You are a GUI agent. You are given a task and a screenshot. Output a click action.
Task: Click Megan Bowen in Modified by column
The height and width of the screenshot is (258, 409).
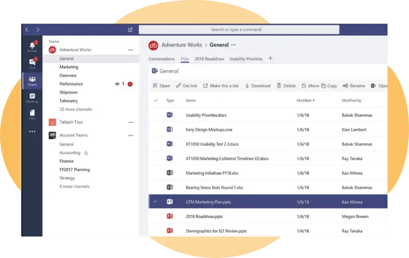355,217
